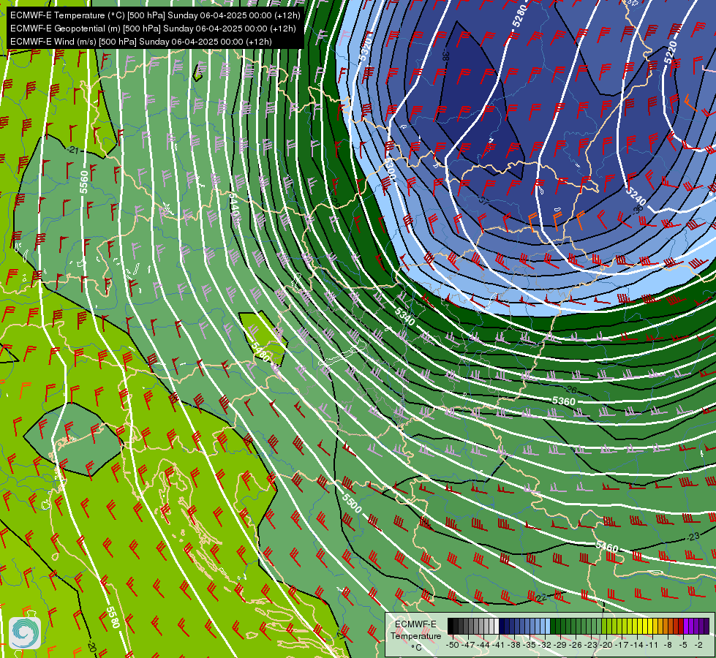Click the -50 tick label in the legend

[452, 645]
